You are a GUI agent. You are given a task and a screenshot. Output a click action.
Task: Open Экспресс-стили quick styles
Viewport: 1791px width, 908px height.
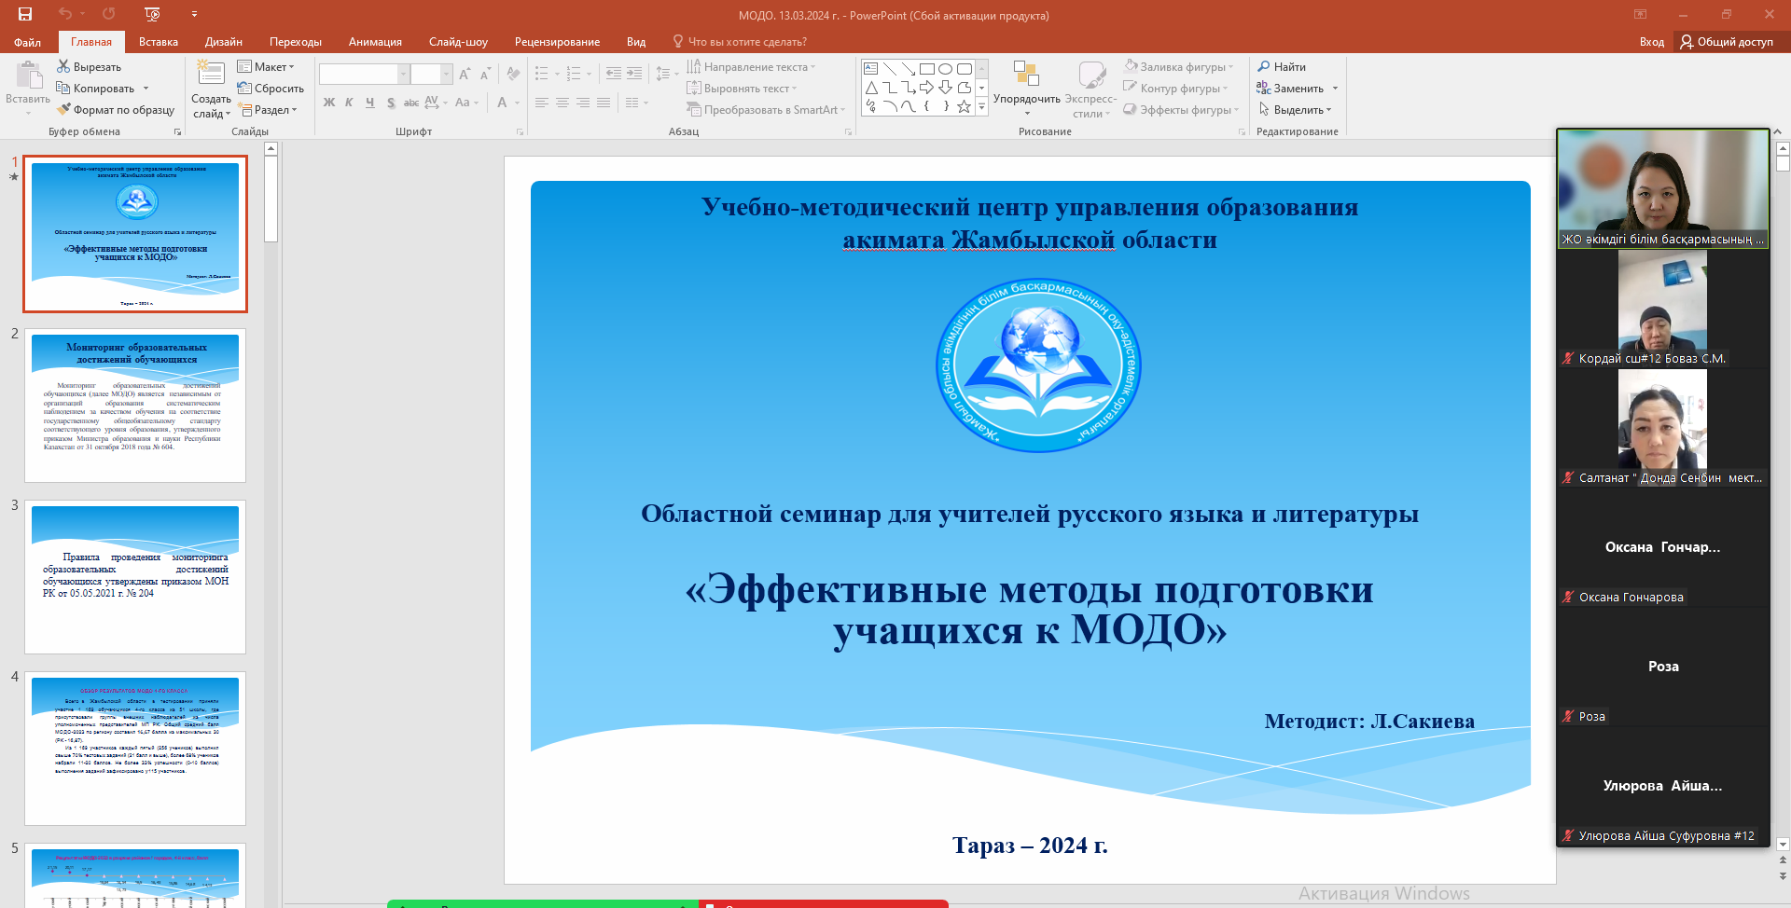click(1090, 89)
